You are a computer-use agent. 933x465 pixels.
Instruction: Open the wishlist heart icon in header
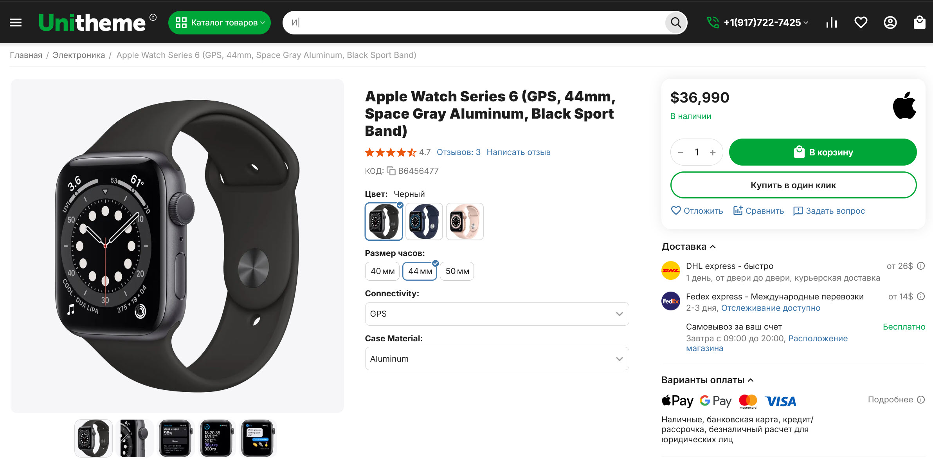pos(861,23)
